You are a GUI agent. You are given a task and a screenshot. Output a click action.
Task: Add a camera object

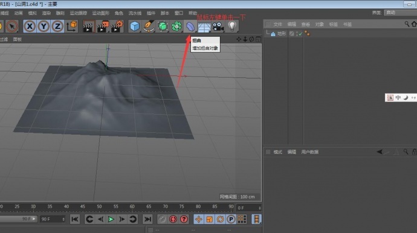point(218,27)
